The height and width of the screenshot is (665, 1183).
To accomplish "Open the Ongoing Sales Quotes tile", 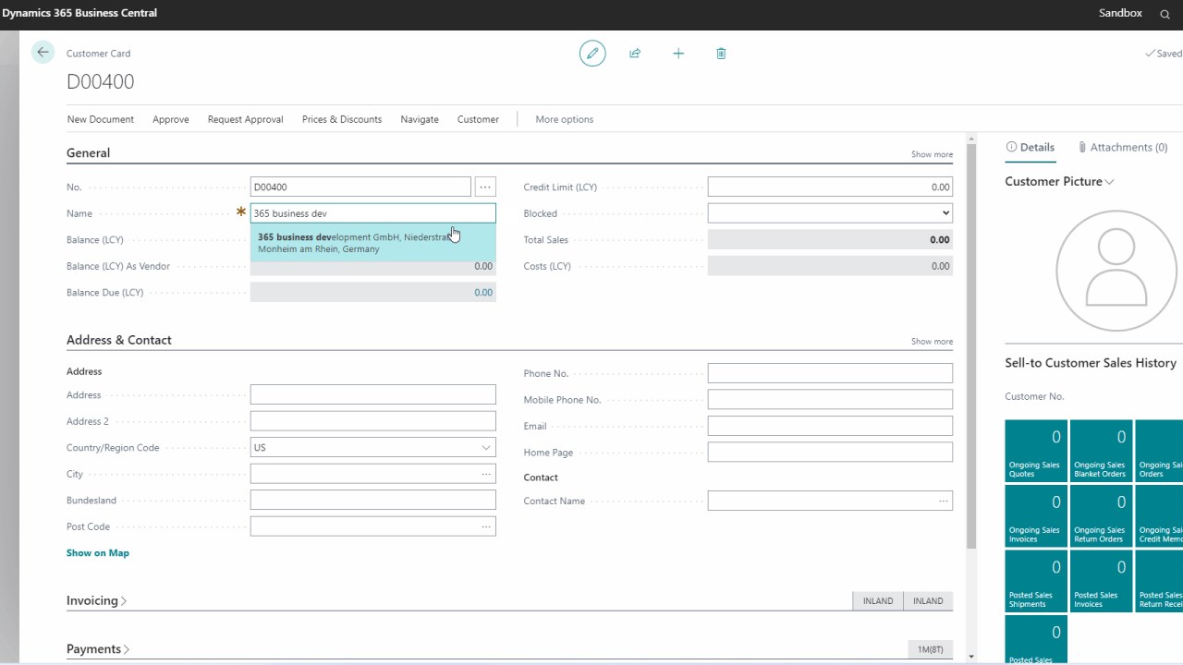I will click(x=1036, y=451).
